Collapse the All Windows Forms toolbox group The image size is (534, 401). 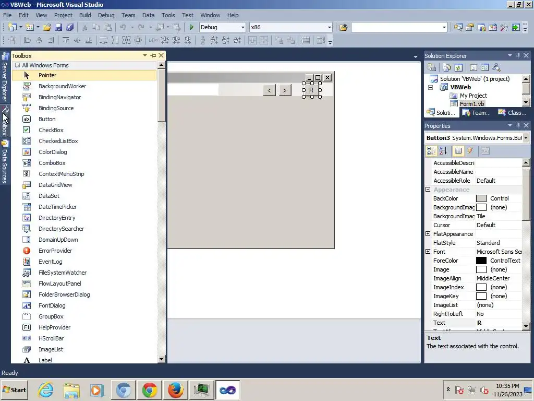(17, 65)
